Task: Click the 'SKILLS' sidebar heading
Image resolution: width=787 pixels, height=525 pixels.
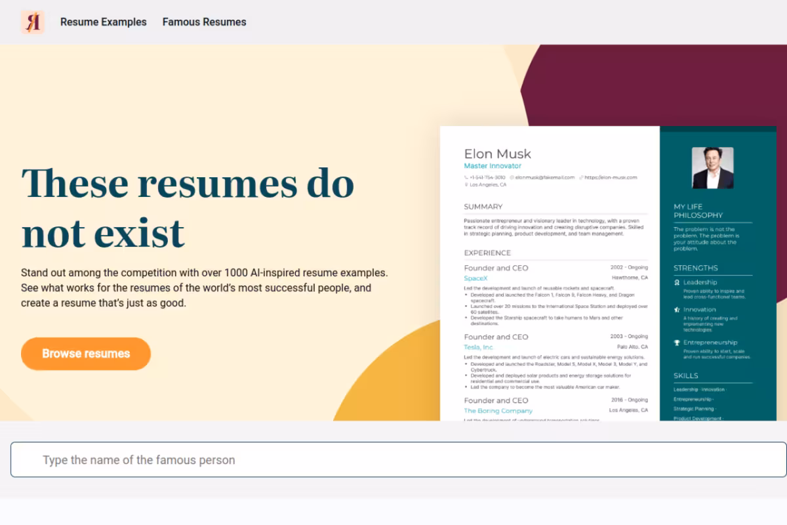Action: tap(685, 376)
